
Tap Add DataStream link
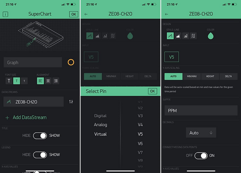[x=30, y=117]
